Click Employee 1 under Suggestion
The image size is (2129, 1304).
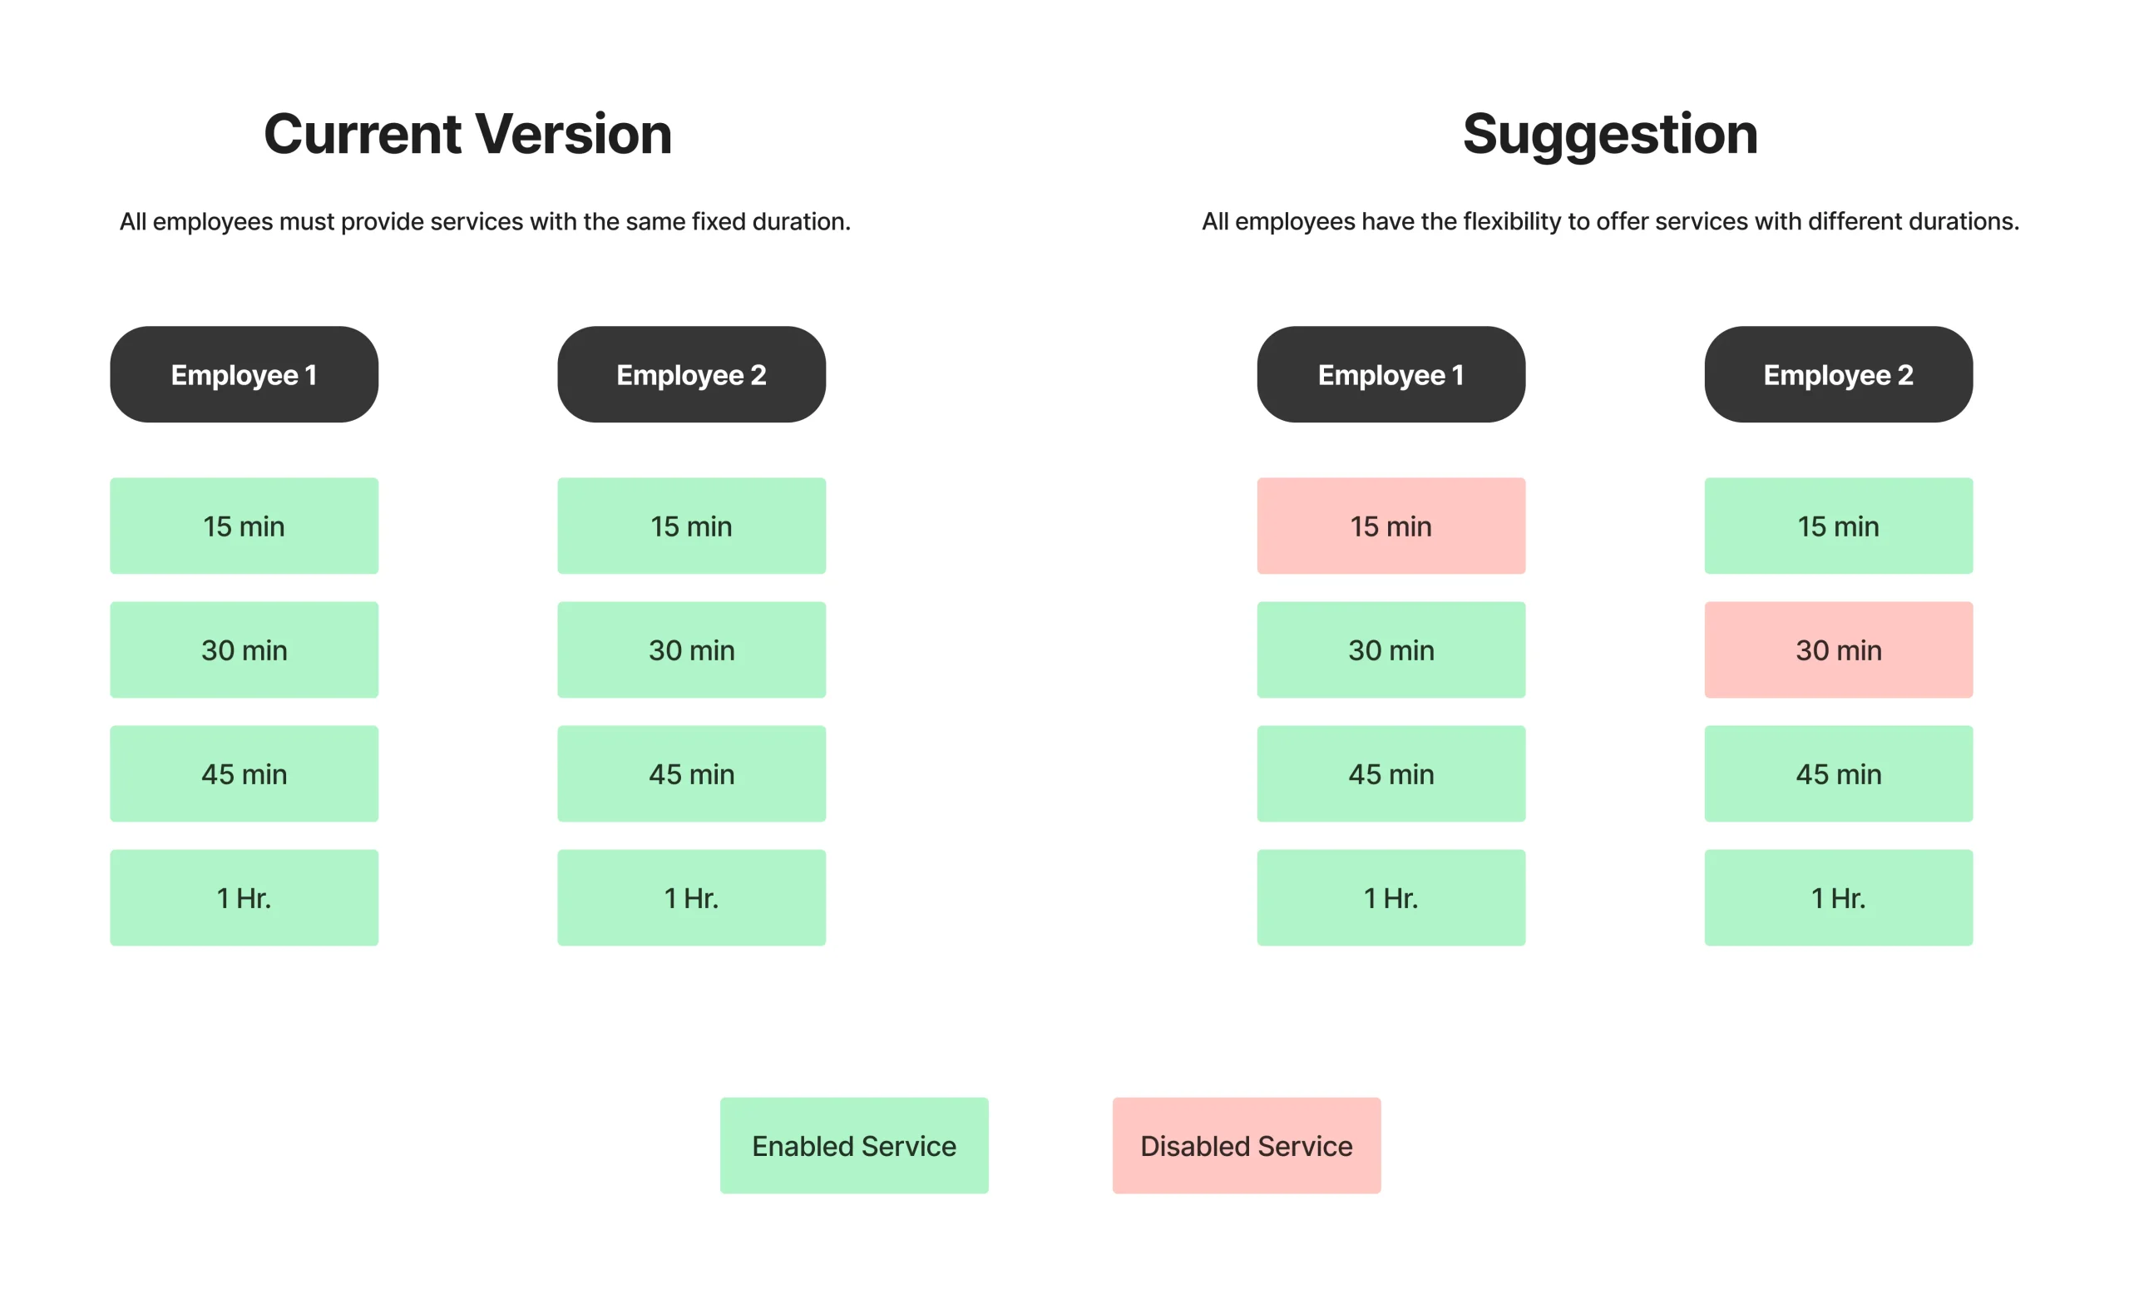(1391, 374)
